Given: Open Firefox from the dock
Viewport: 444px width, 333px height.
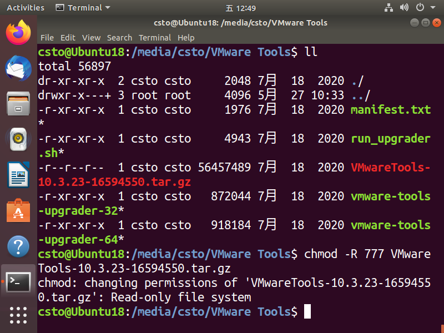Looking at the screenshot, I should tap(18, 32).
